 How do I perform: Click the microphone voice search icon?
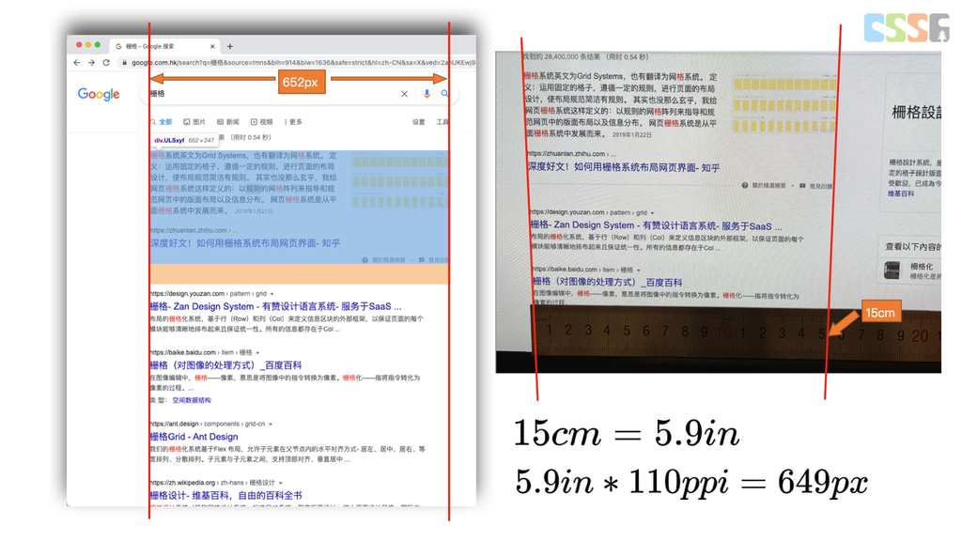tap(427, 94)
